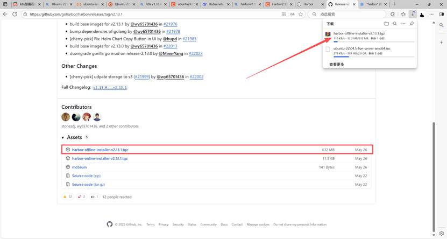Screen dimensions: 447x239
Task: Click the user profile avatar in the toolbar
Action: [x=422, y=14]
